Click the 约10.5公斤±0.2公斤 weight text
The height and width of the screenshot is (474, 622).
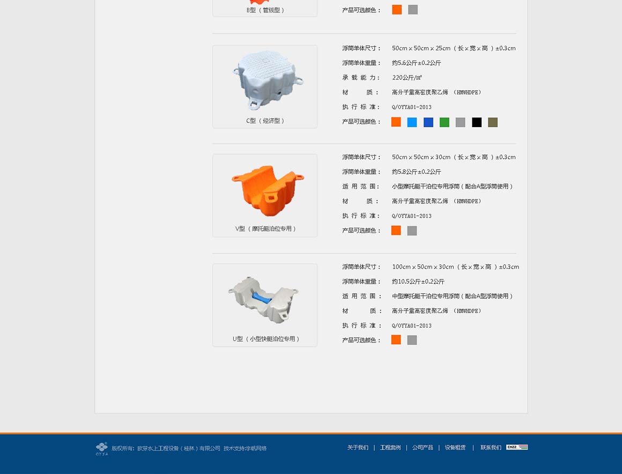pos(418,282)
